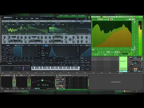Click the orange square icon in Ableton's status bar
This screenshot has height=108, width=144.
tap(124, 91)
